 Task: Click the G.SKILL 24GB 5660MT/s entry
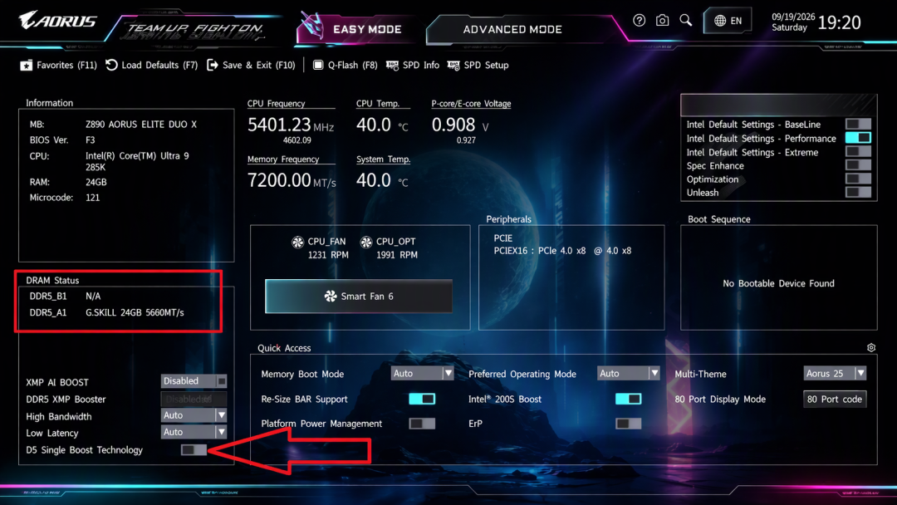(135, 313)
